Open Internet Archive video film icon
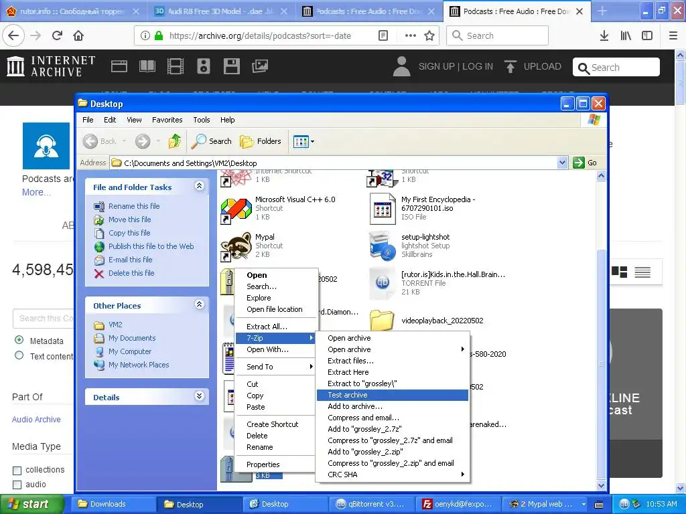 [176, 66]
